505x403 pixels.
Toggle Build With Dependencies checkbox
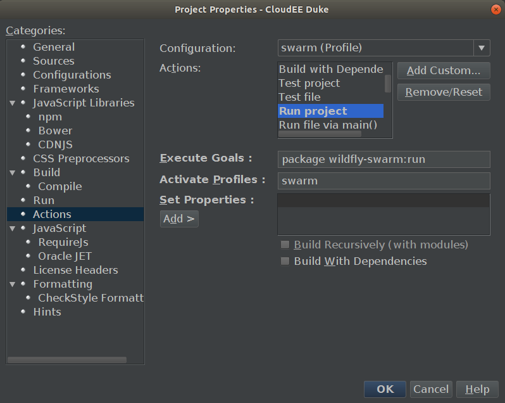coord(285,261)
